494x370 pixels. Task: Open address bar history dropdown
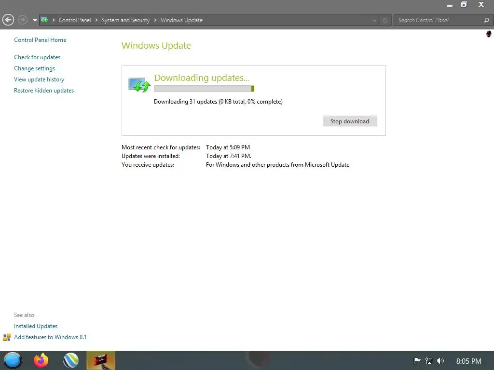[374, 20]
